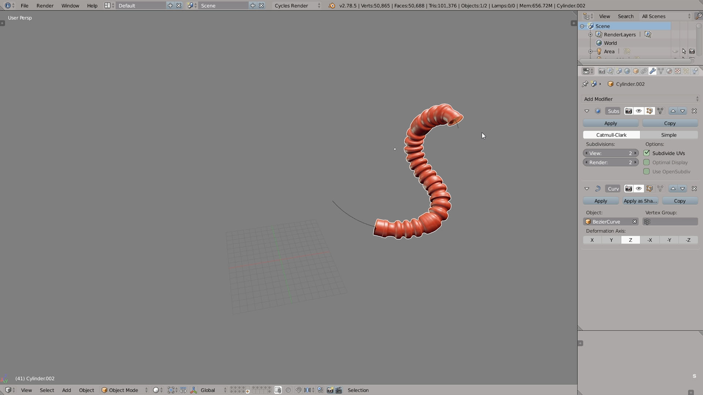Open the Scene properties tab

(619, 71)
